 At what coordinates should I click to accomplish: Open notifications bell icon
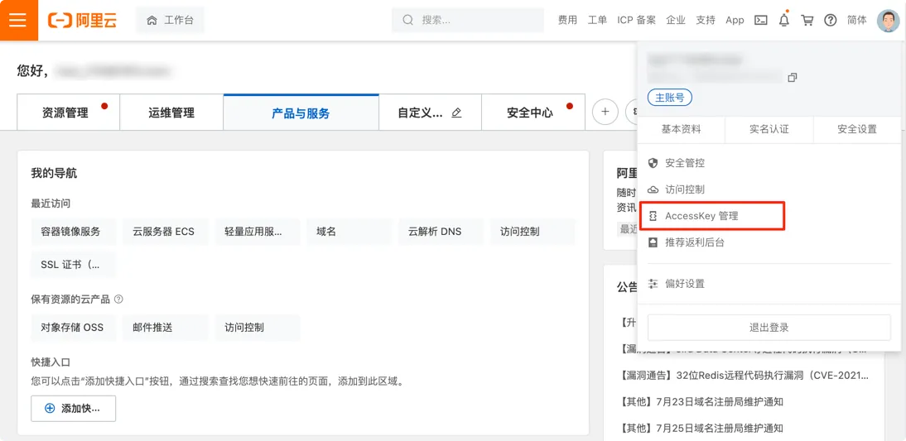[x=784, y=20]
